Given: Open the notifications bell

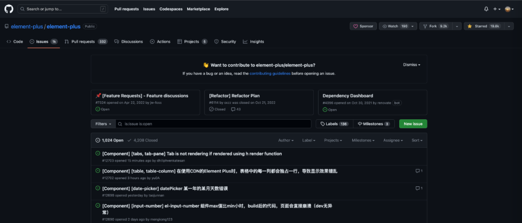Looking at the screenshot, I should pyautogui.click(x=486, y=9).
